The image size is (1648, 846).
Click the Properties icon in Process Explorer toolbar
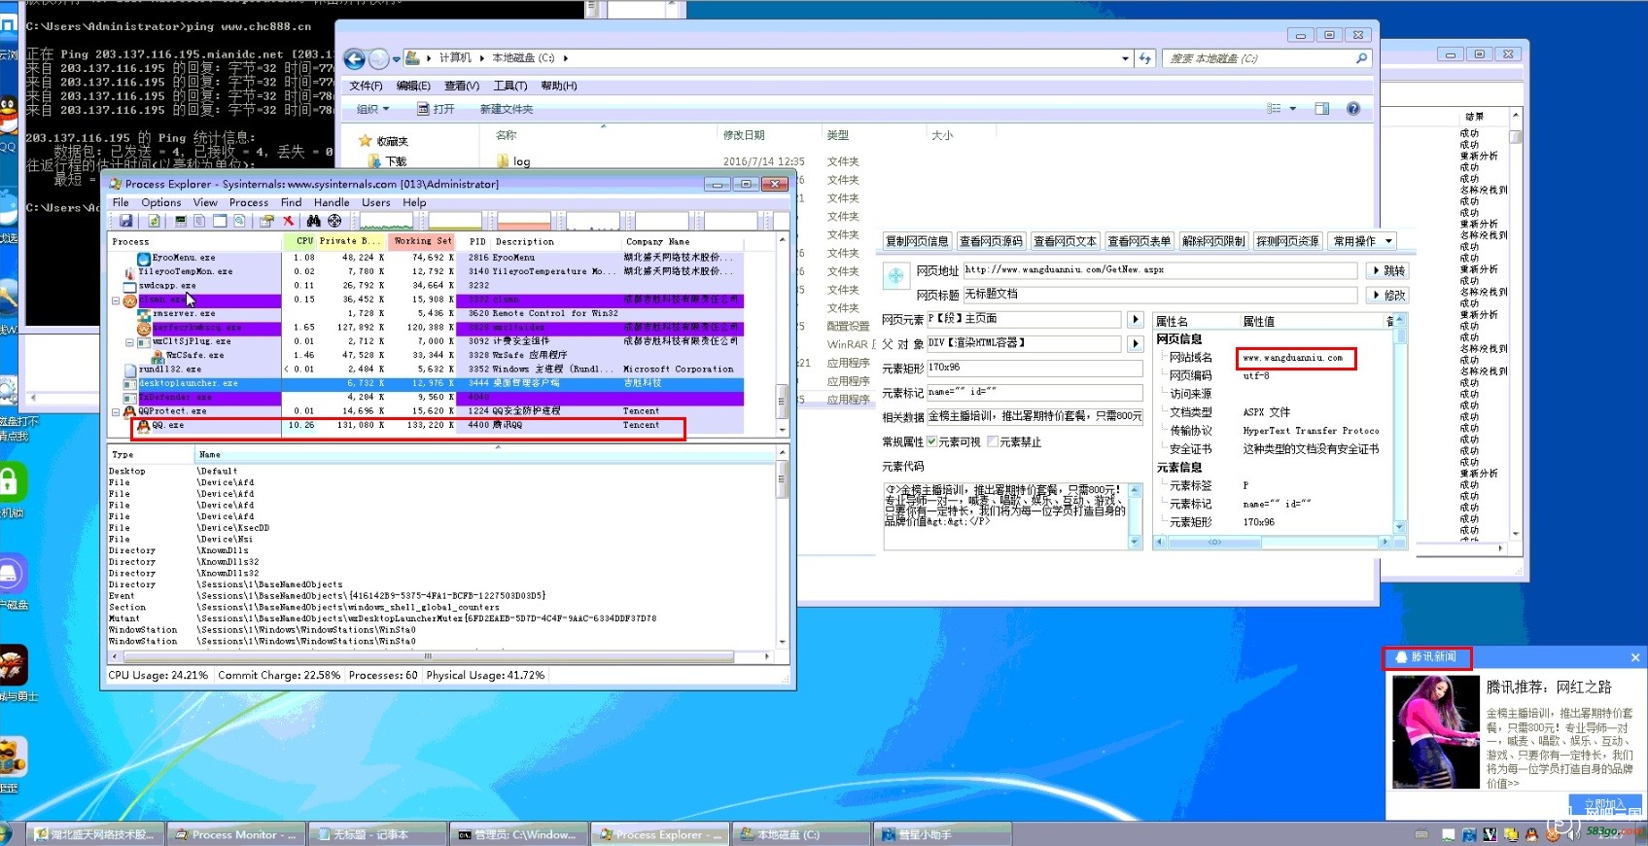265,222
